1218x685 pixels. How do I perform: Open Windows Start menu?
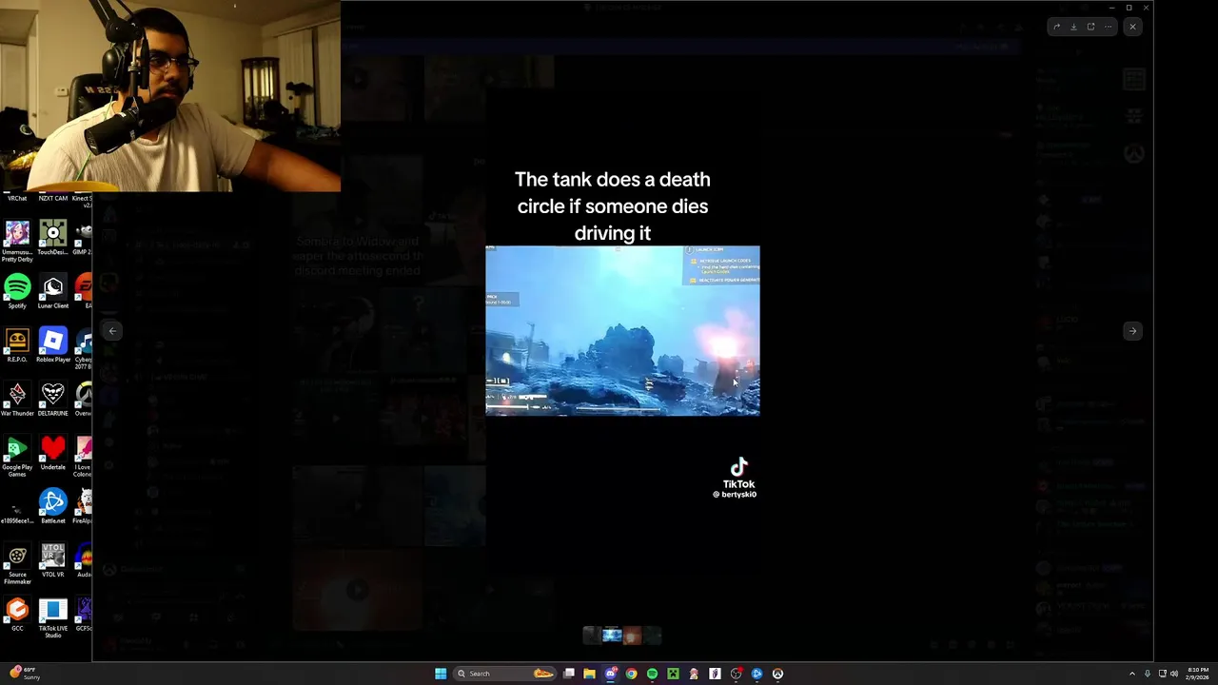[441, 674]
